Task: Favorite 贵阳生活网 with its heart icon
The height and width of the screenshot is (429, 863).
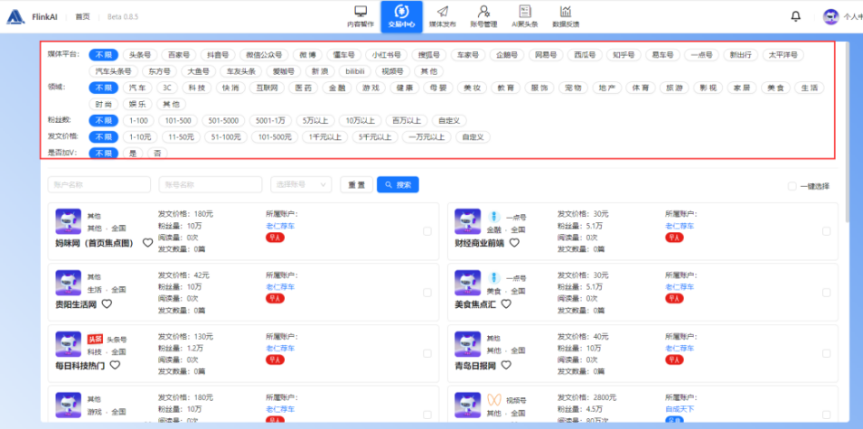Action: coord(107,303)
